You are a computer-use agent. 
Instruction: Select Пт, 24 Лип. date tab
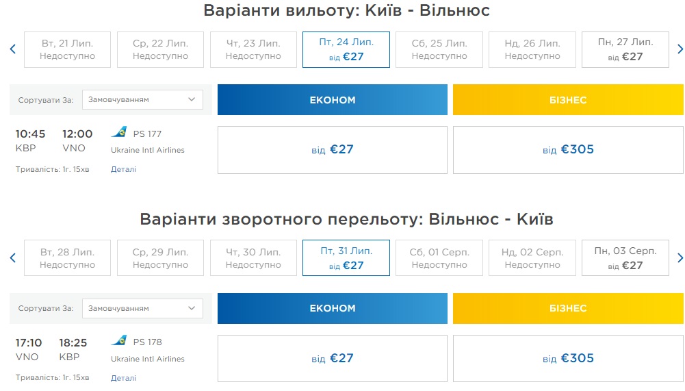(x=346, y=49)
